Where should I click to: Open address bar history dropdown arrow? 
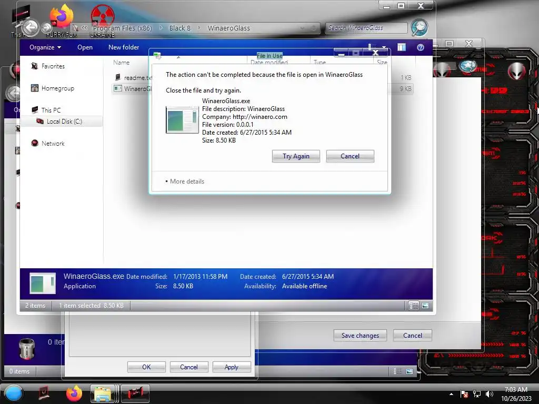click(302, 28)
